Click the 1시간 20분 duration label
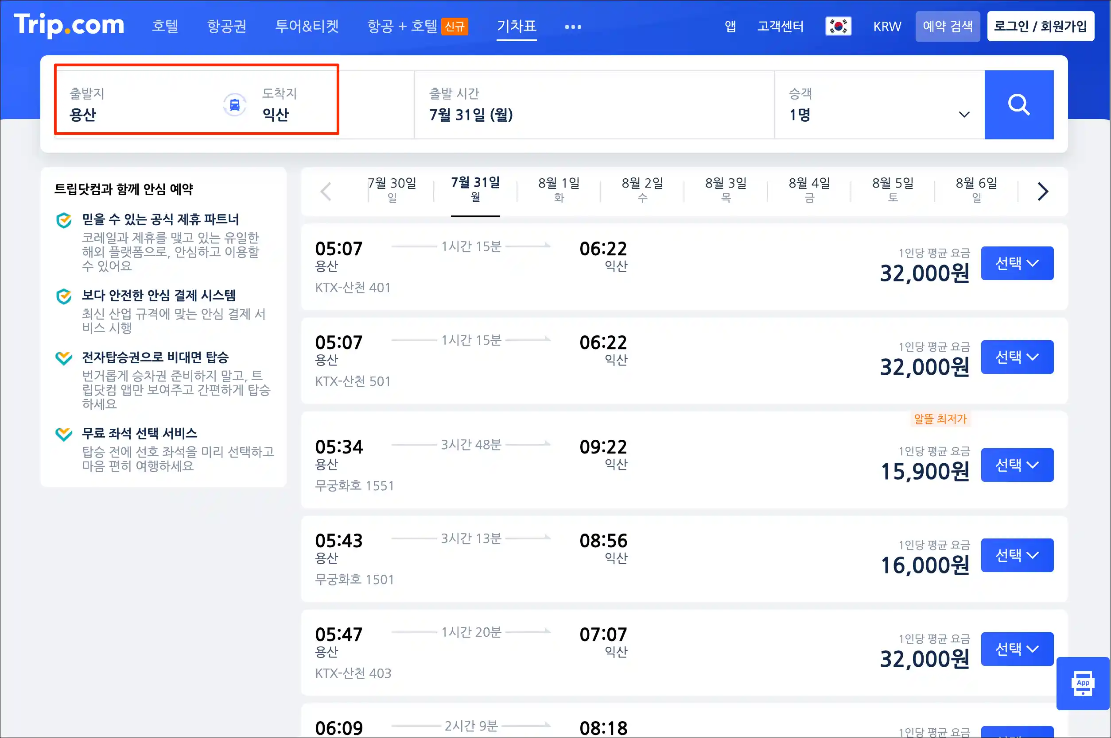The image size is (1111, 738). point(471,632)
